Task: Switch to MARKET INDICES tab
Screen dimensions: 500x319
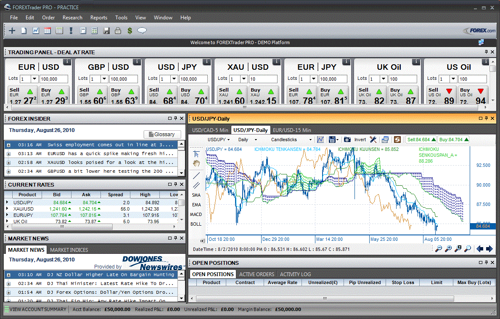Action: (69, 250)
